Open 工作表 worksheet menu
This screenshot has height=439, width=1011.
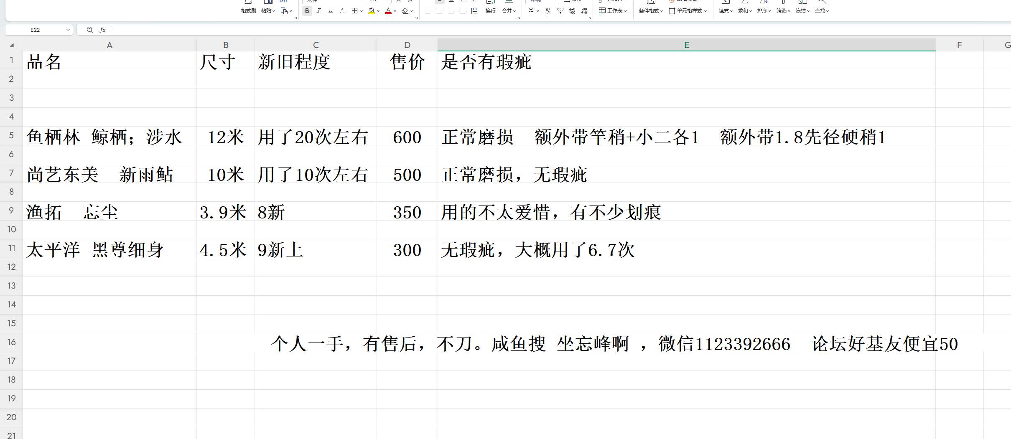tap(613, 11)
